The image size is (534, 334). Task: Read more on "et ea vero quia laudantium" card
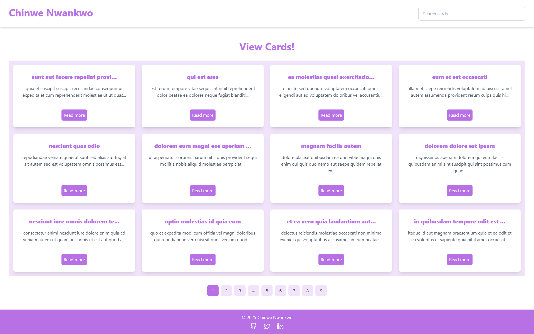[331, 260]
